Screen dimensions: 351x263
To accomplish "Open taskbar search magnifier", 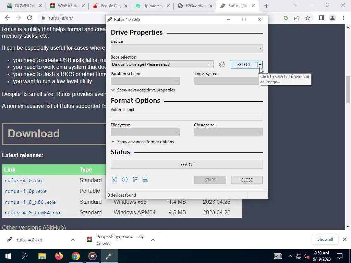I will click(25, 256).
